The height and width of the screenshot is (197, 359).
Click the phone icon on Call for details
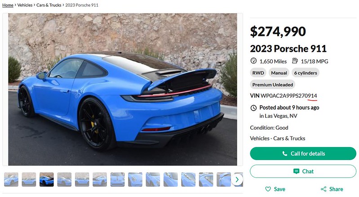pos(284,153)
